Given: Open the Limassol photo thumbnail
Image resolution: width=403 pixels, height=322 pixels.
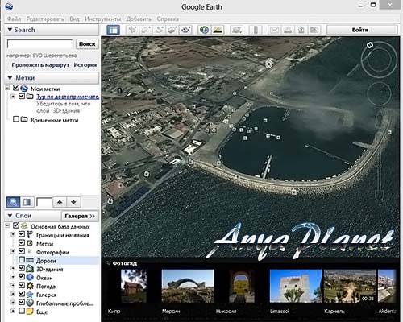Looking at the screenshot, I should point(296,286).
